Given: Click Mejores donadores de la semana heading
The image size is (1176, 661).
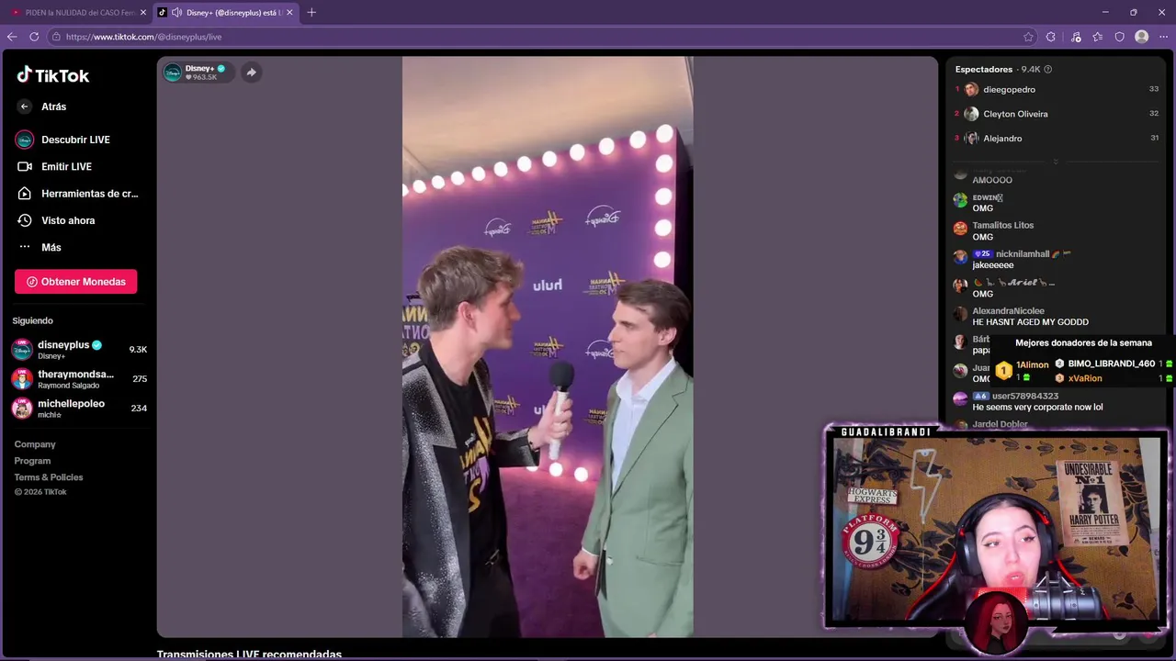Looking at the screenshot, I should click(1083, 343).
